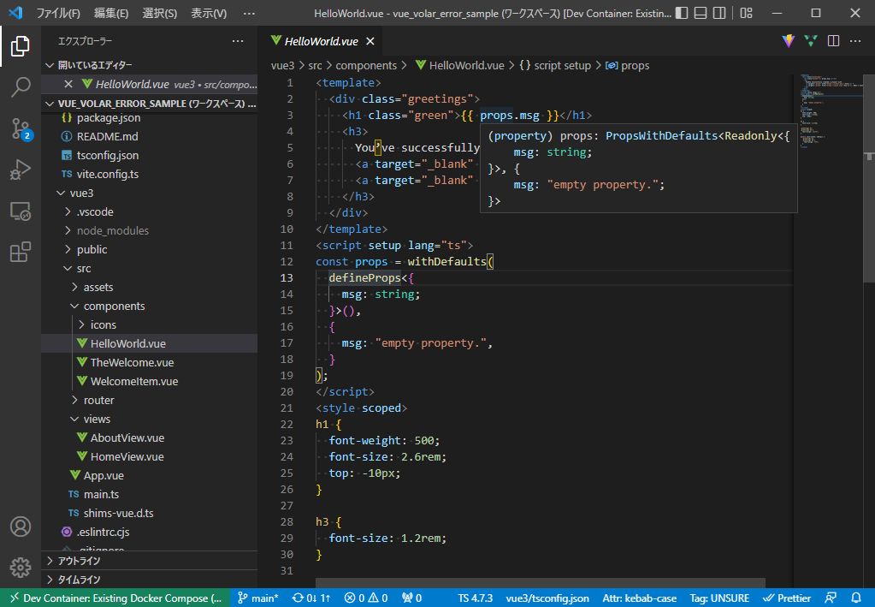The width and height of the screenshot is (875, 607).
Task: Expand the public folder
Action: coord(150,250)
